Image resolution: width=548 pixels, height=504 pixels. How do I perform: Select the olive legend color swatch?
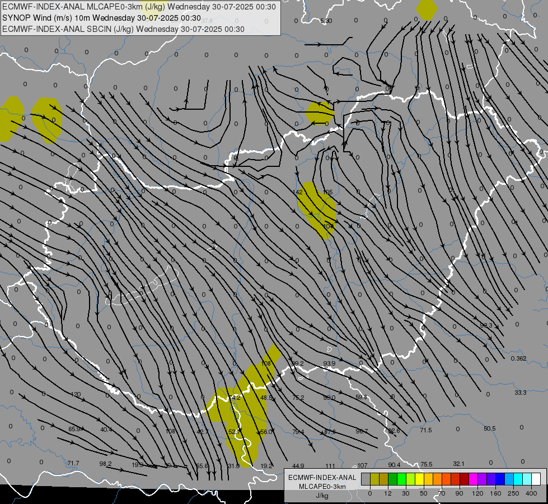click(375, 479)
